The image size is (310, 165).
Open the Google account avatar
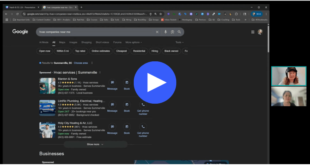(260, 32)
